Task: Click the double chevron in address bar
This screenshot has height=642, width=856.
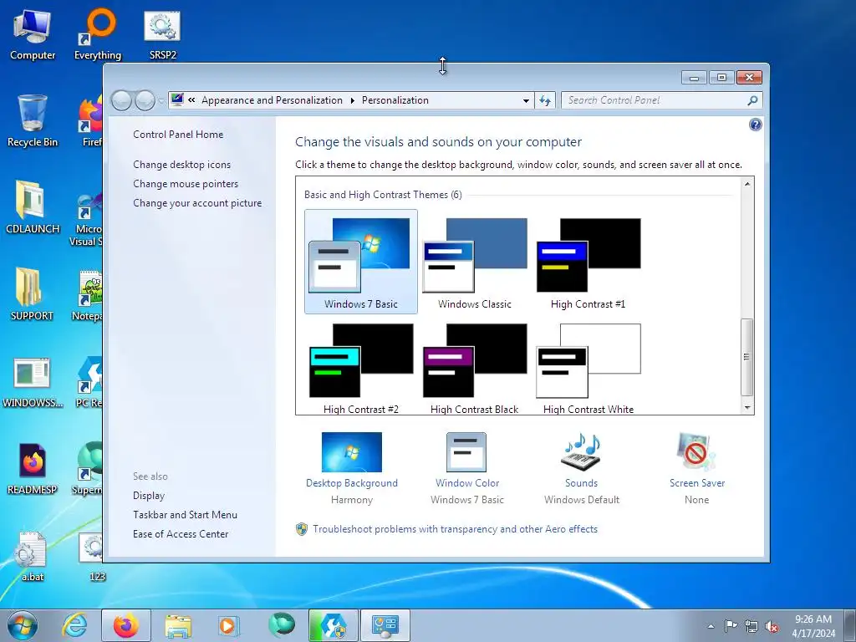Action: click(191, 100)
